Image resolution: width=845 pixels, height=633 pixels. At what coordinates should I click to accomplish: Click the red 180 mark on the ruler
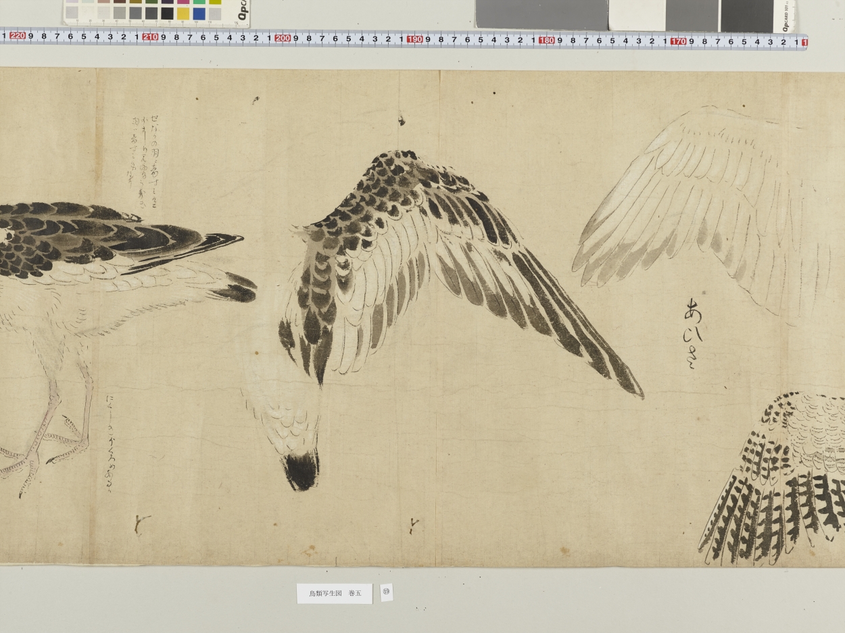point(546,40)
